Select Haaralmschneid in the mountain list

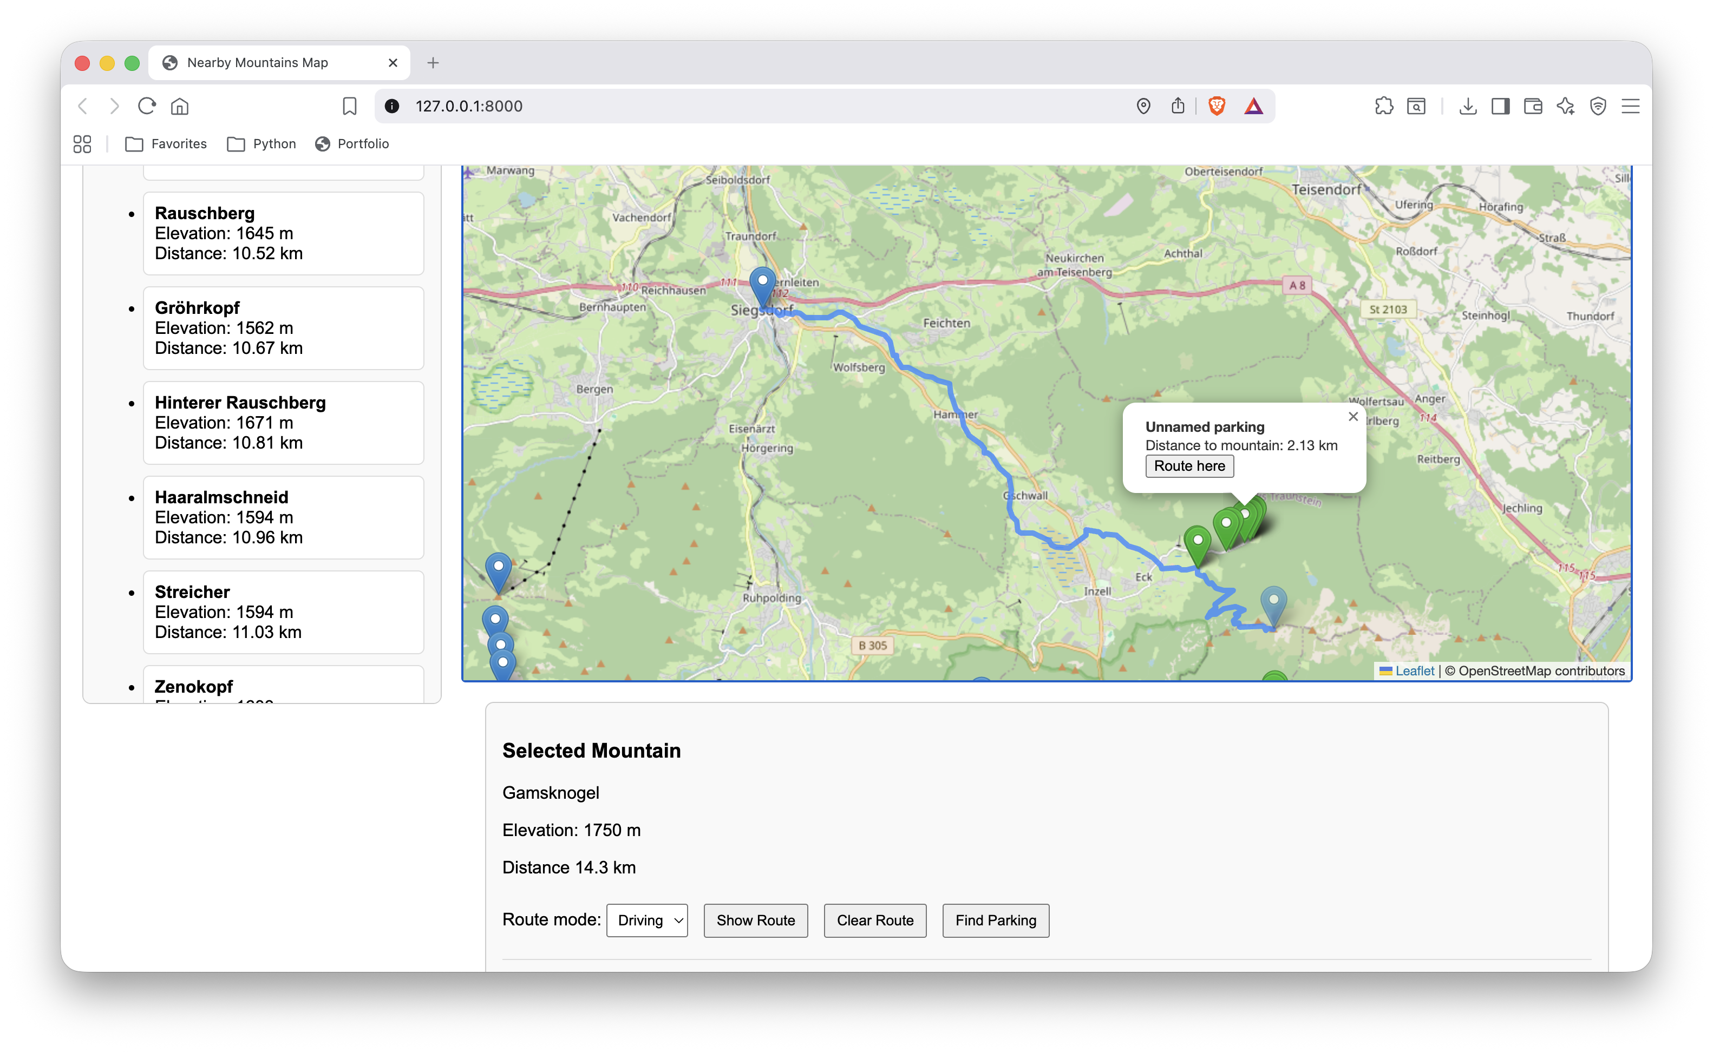point(283,517)
